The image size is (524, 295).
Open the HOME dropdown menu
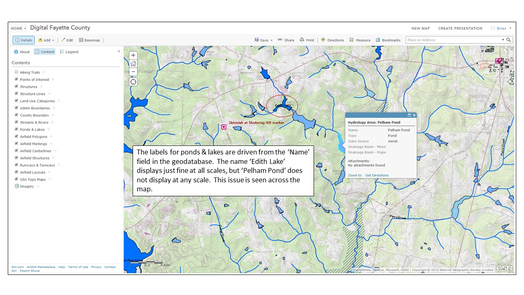point(18,28)
